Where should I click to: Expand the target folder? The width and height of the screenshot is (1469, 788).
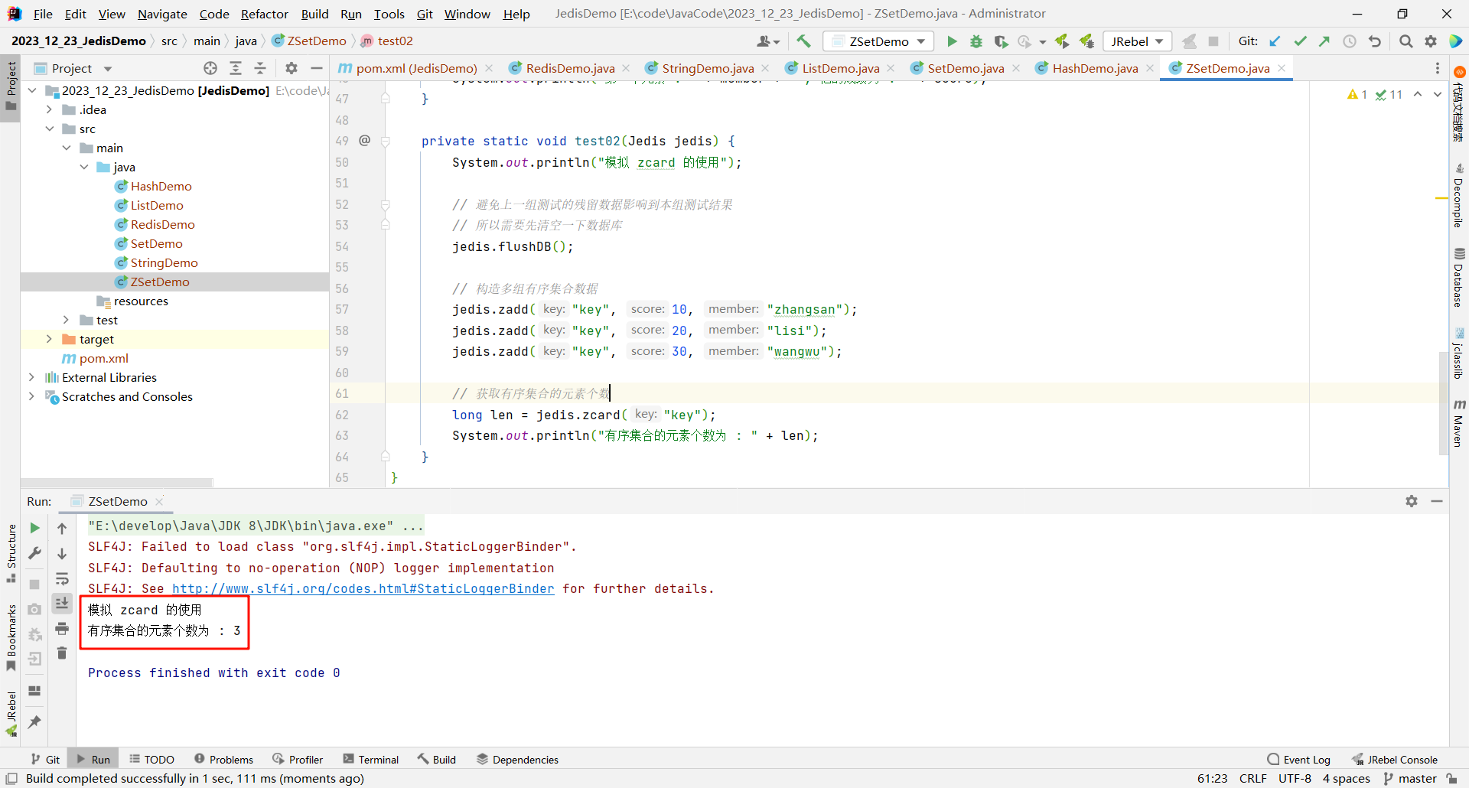point(50,339)
